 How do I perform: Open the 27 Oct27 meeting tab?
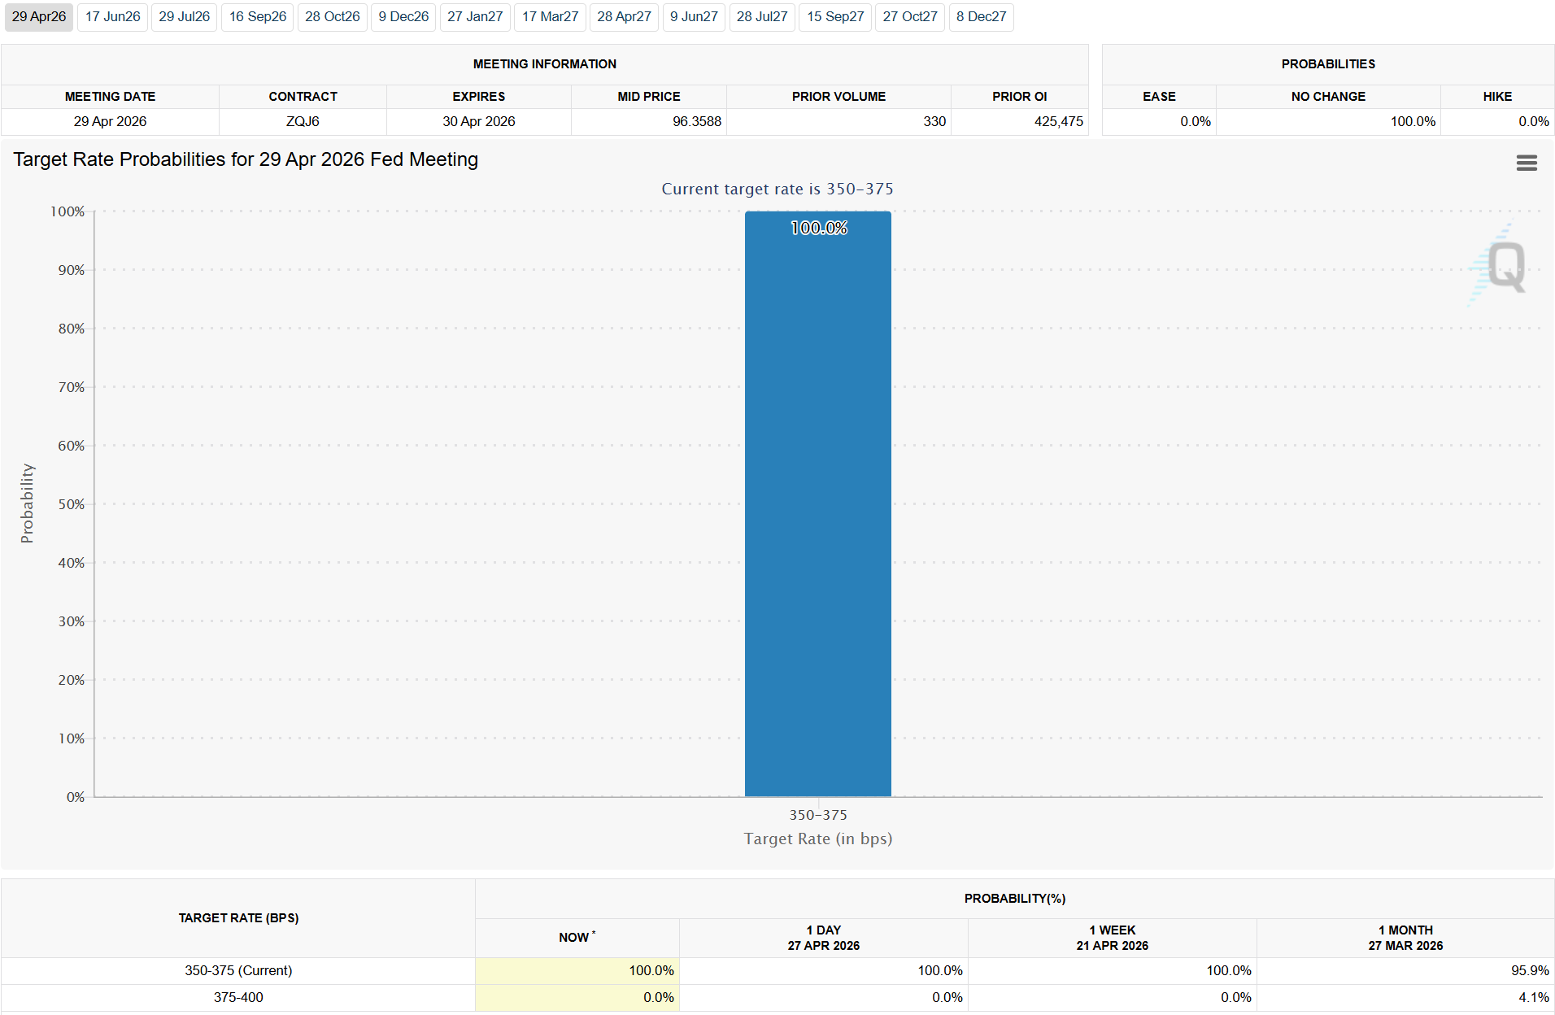pos(909,17)
